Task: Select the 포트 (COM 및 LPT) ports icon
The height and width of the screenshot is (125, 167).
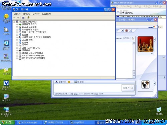Action: pos(20,48)
